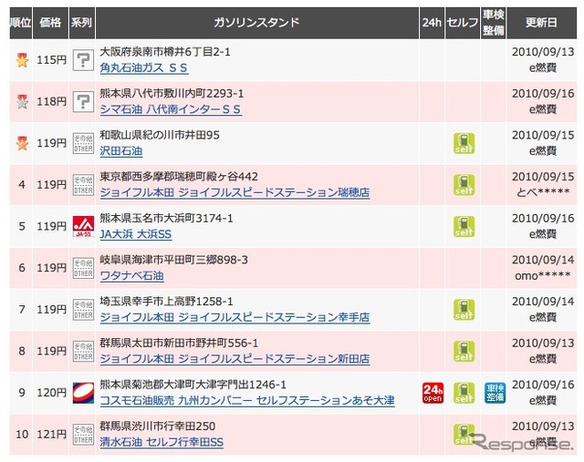Click the self-service icon in 新田店 row
Image resolution: width=584 pixels, height=462 pixels.
click(x=464, y=352)
